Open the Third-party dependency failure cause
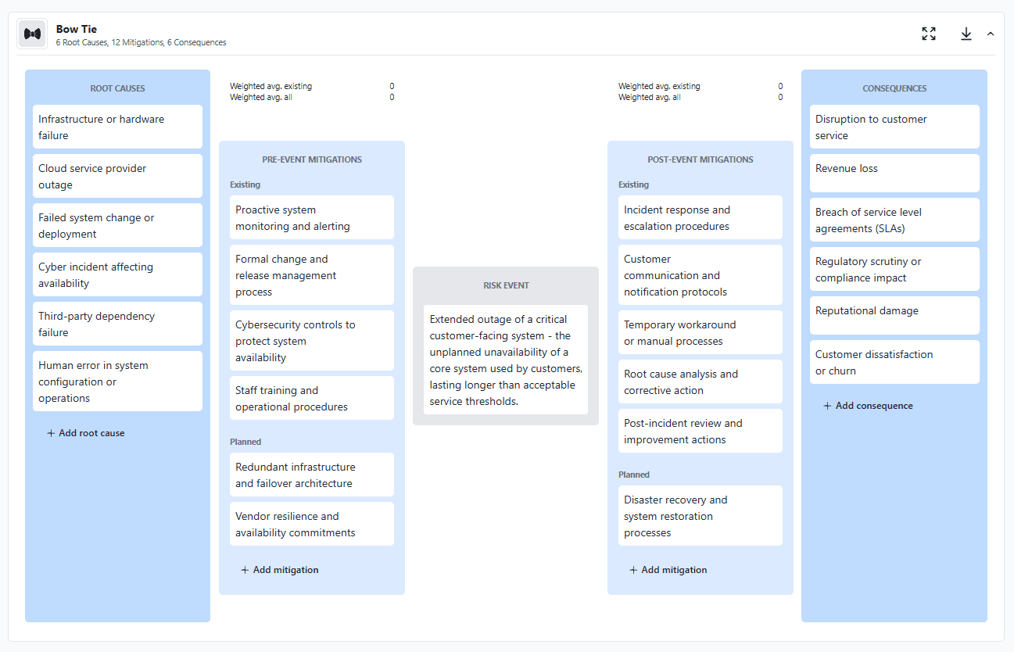Image resolution: width=1014 pixels, height=652 pixels. coord(117,324)
